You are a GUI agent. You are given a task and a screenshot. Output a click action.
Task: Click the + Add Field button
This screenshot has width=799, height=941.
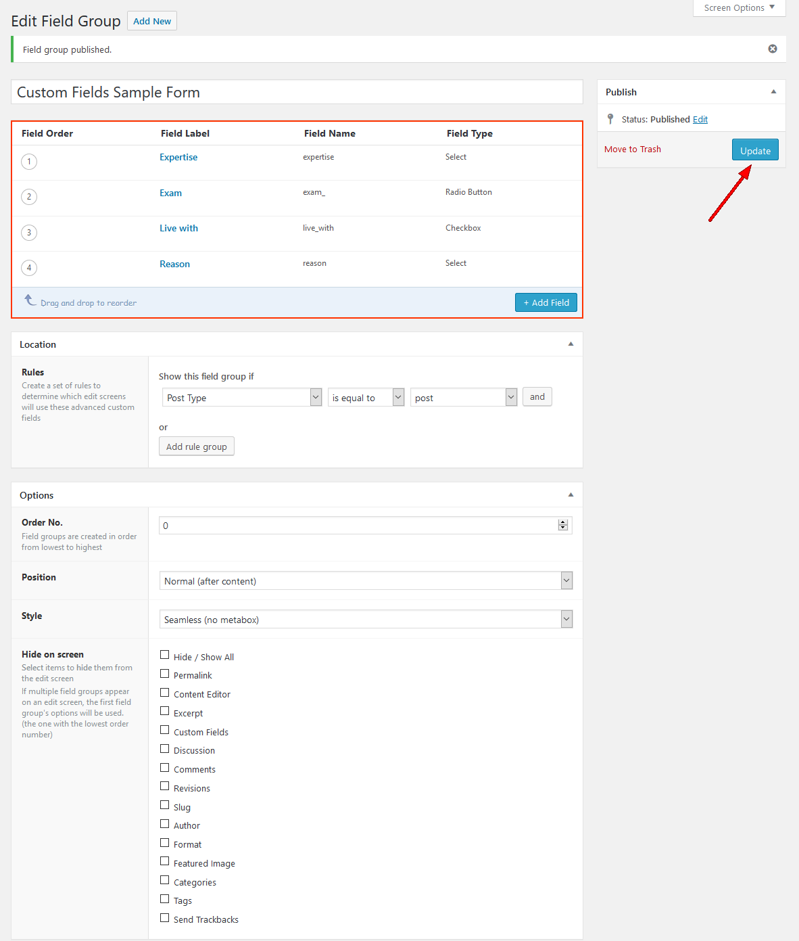[546, 302]
